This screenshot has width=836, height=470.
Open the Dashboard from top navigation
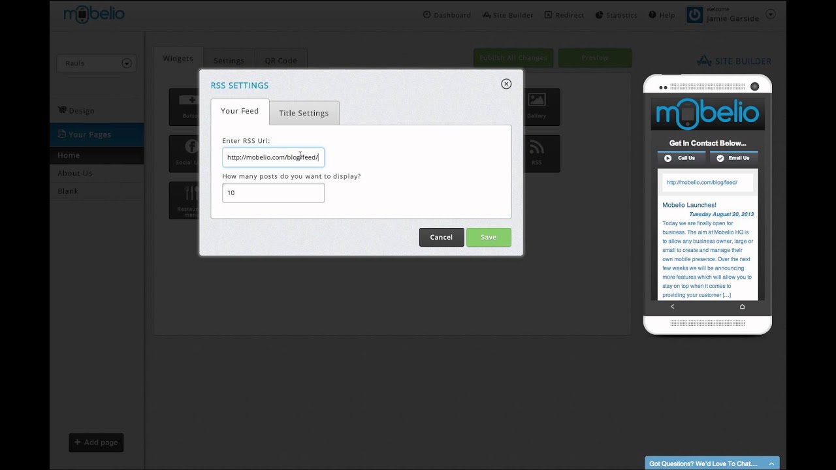(447, 15)
